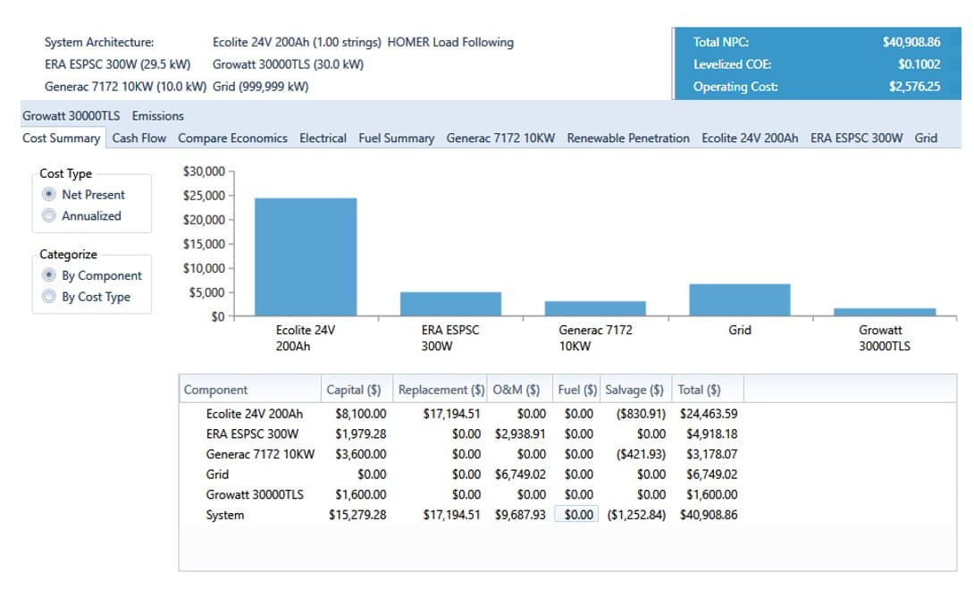Sort by the Capital ($) column header
This screenshot has width=974, height=589.
(x=357, y=390)
